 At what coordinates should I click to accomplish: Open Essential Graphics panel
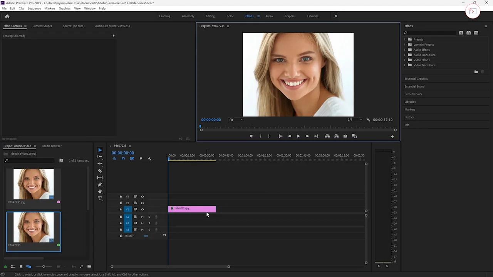[x=416, y=79]
